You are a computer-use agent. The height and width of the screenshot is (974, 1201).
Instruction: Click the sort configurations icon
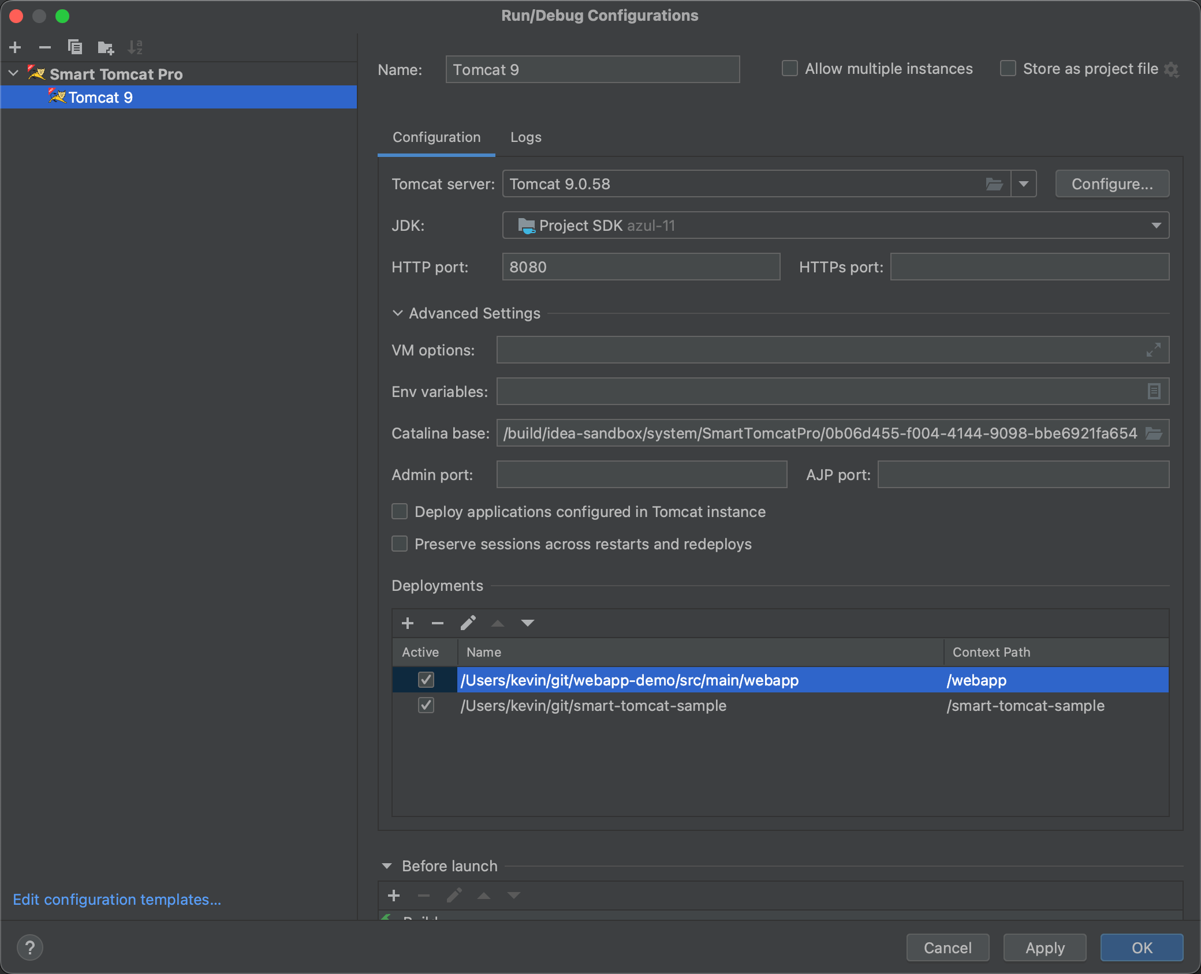coord(136,46)
